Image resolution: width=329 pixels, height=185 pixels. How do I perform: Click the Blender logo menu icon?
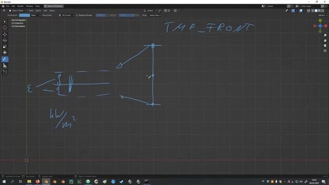(x=3, y=6)
